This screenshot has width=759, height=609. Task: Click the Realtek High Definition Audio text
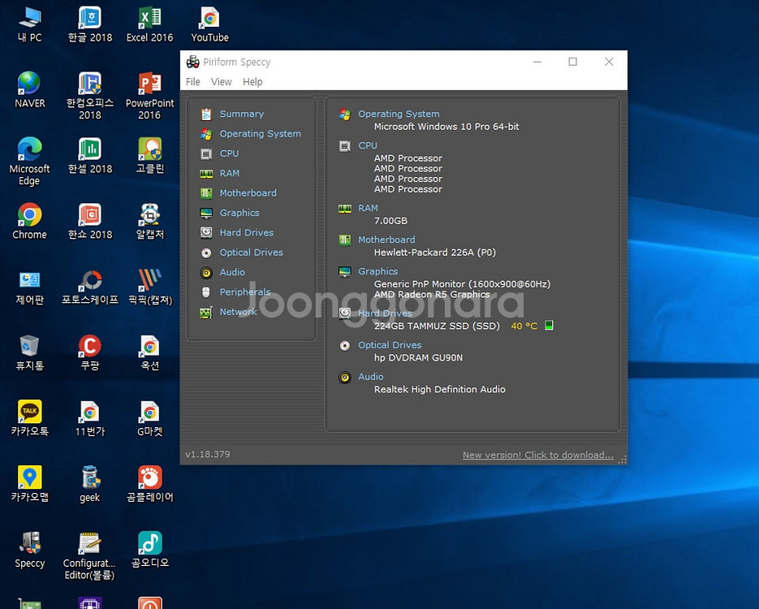[439, 389]
